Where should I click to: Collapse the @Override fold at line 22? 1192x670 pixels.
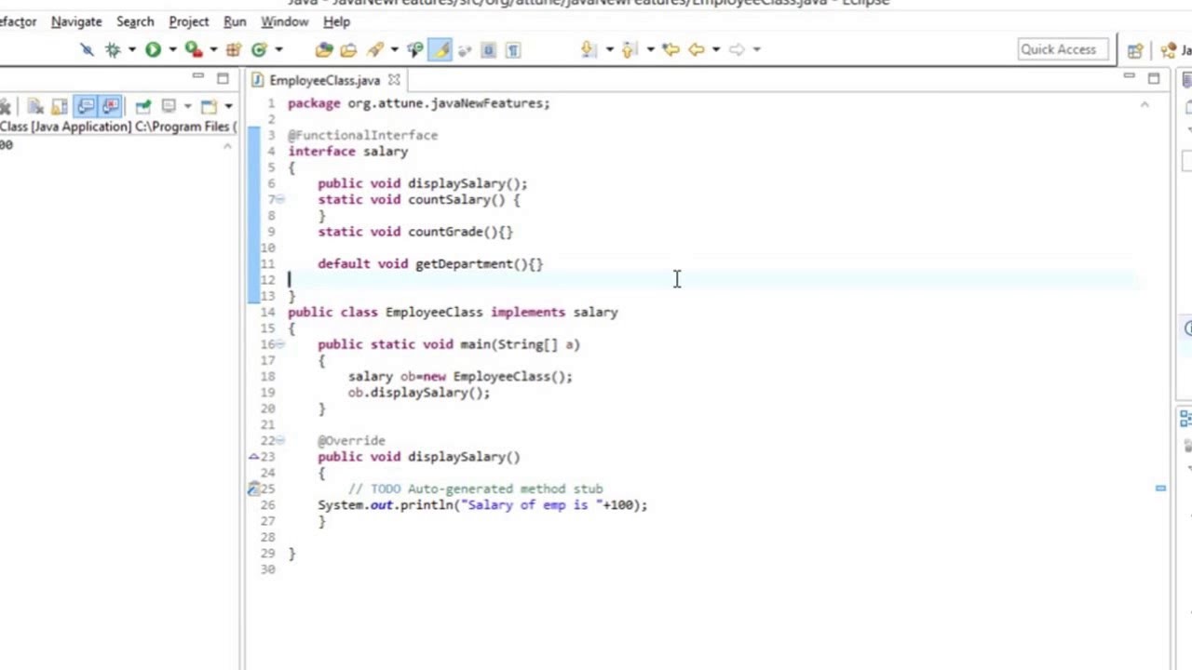tap(280, 440)
